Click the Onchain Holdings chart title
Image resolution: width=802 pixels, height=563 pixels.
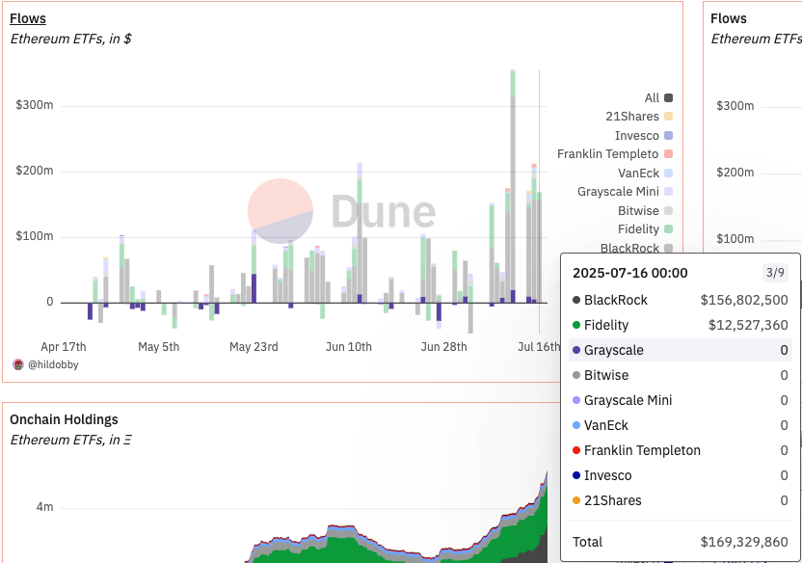(64, 419)
